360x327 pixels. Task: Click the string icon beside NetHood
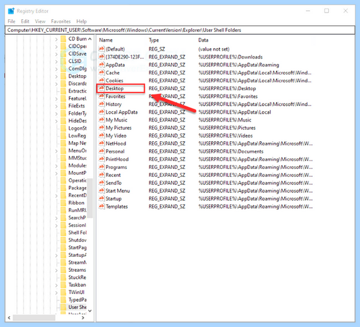[101, 143]
